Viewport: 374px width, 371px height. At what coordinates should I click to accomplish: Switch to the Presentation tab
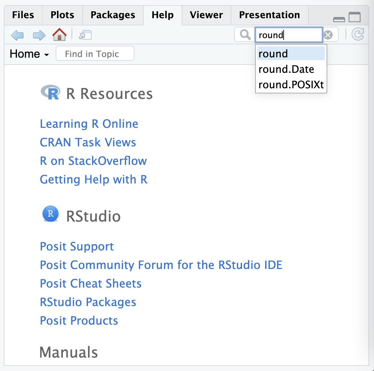point(269,15)
